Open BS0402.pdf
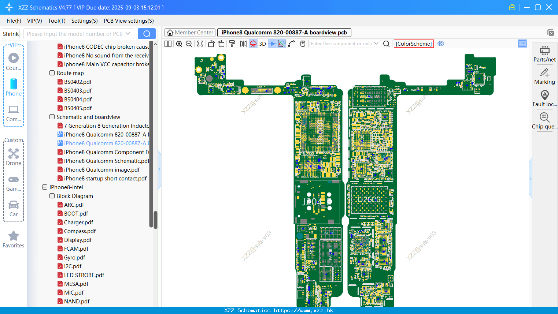 click(x=78, y=82)
